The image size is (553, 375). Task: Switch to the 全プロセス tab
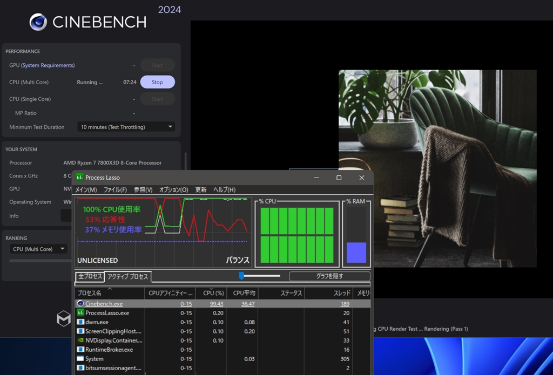(x=90, y=277)
